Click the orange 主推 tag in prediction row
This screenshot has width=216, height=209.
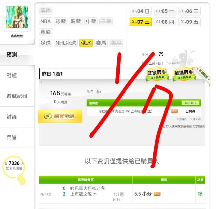157,194
